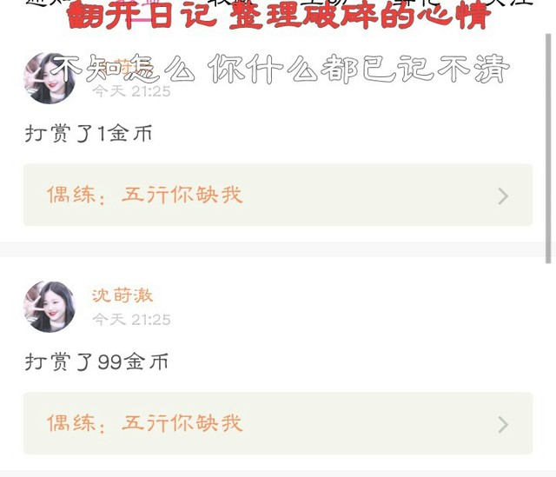556x477 pixels.
Task: Open the 沈莳潋 username link
Action: point(122,295)
